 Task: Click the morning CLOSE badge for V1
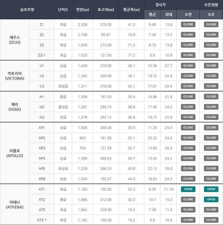188,66
